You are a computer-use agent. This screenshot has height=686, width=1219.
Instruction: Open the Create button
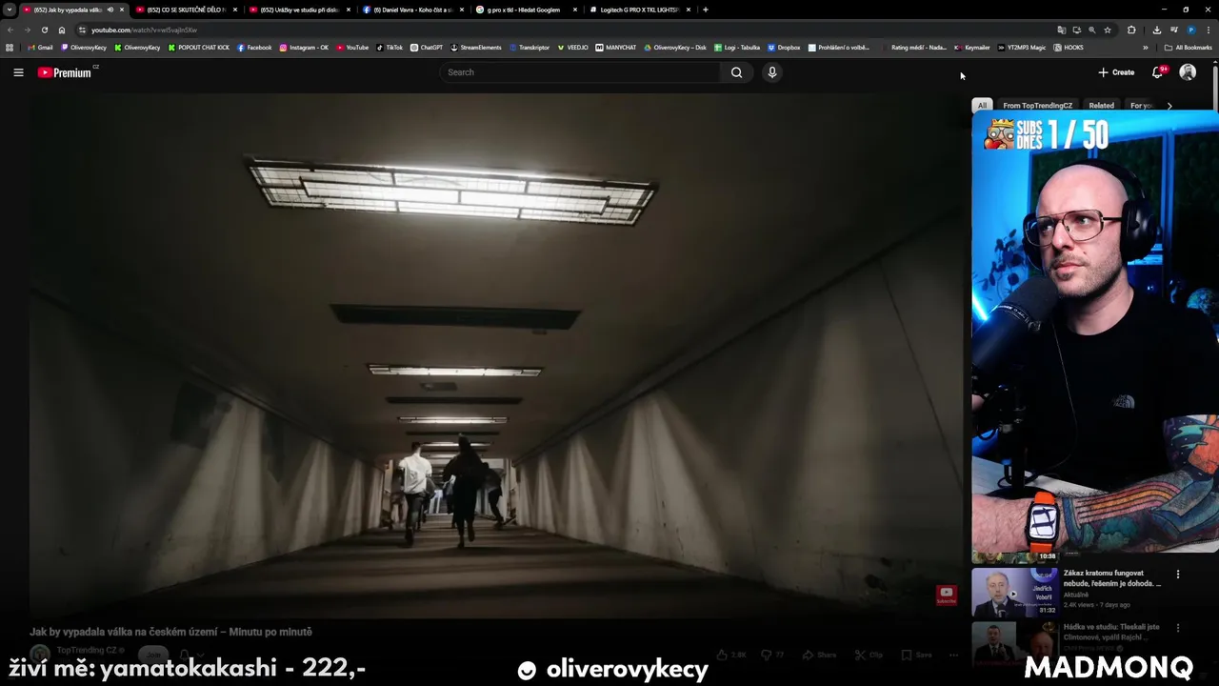[1116, 72]
